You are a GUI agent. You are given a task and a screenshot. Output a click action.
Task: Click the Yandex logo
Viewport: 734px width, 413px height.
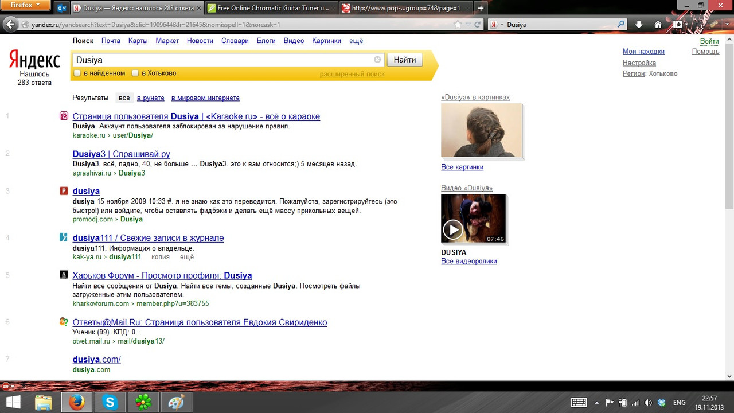[34, 60]
